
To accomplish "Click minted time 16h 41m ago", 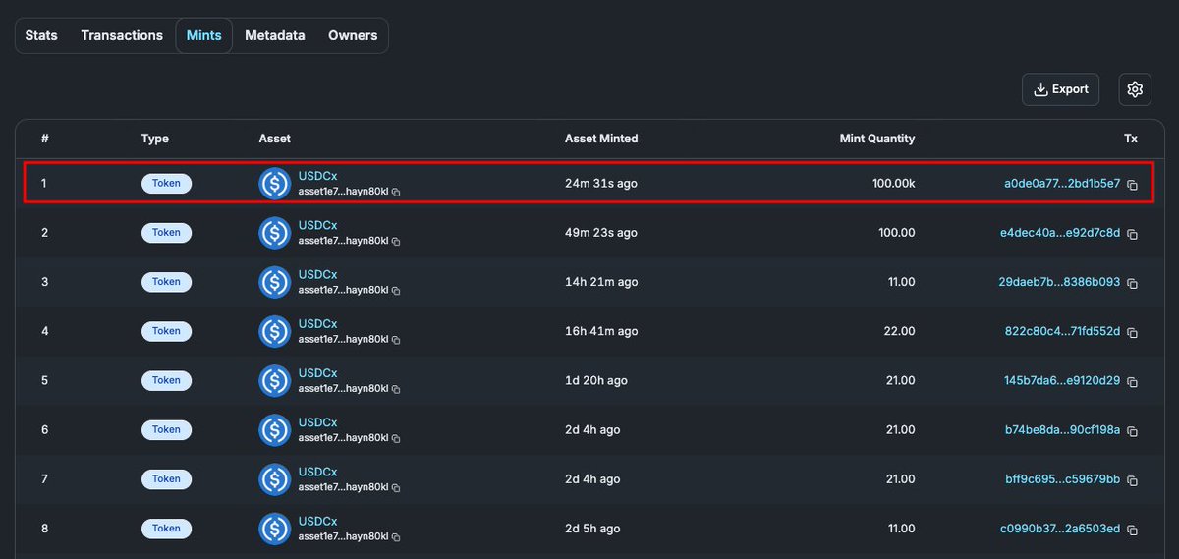I will tap(601, 331).
